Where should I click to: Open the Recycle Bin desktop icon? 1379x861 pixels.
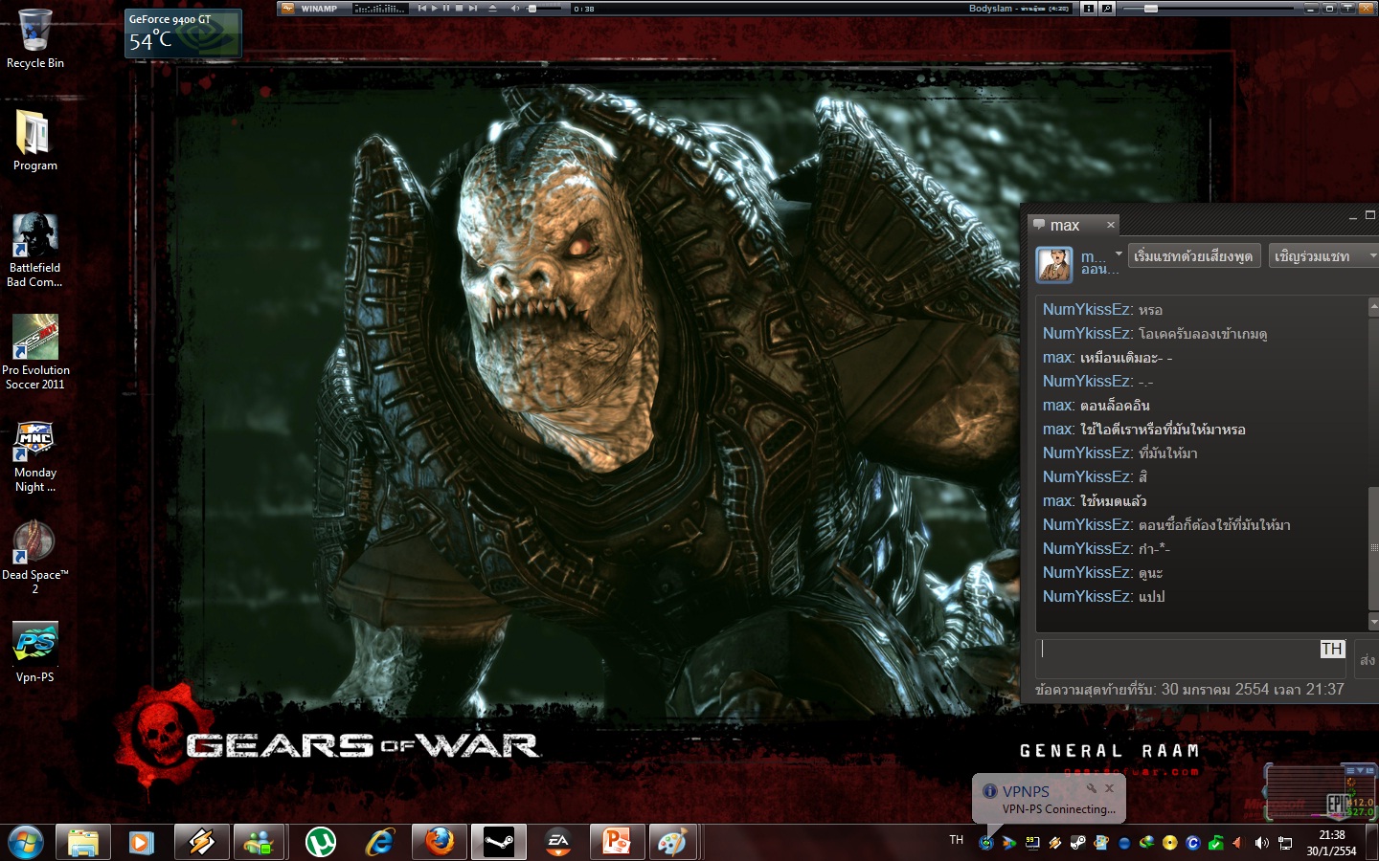pos(35,39)
